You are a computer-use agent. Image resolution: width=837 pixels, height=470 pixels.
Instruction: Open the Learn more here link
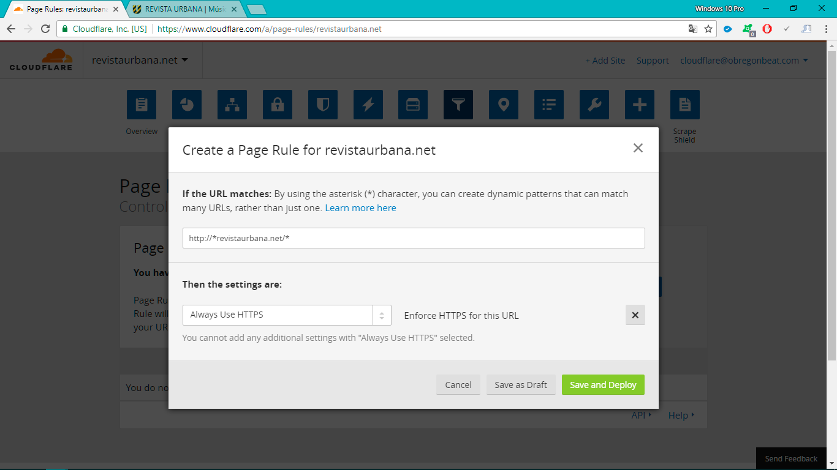(360, 208)
